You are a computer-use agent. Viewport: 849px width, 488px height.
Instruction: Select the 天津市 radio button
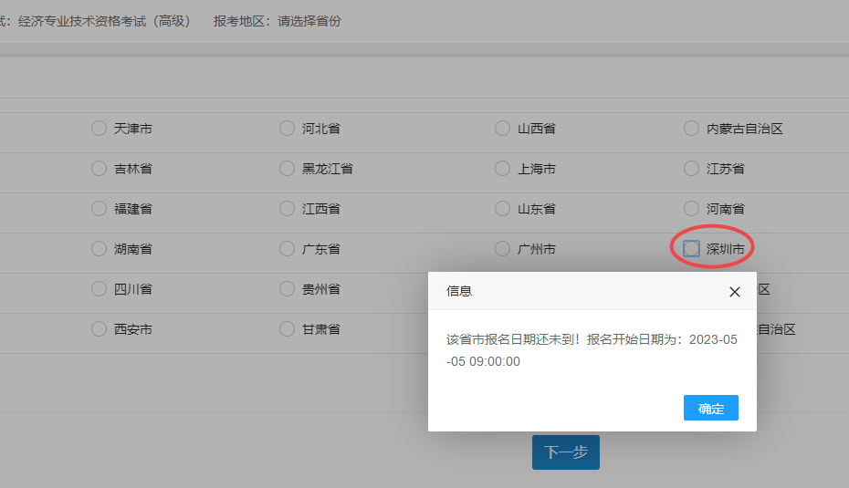100,129
